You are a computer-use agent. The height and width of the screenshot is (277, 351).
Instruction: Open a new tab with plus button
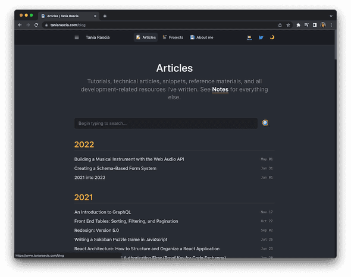click(105, 16)
